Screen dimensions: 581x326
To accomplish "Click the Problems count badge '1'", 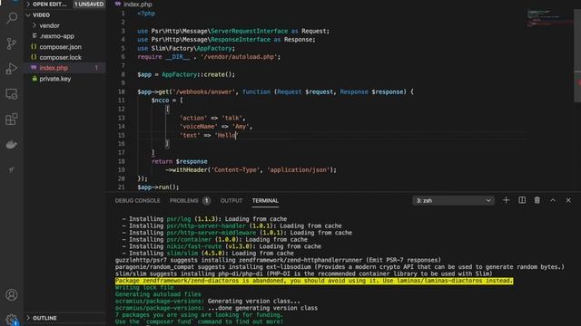I will (206, 201).
